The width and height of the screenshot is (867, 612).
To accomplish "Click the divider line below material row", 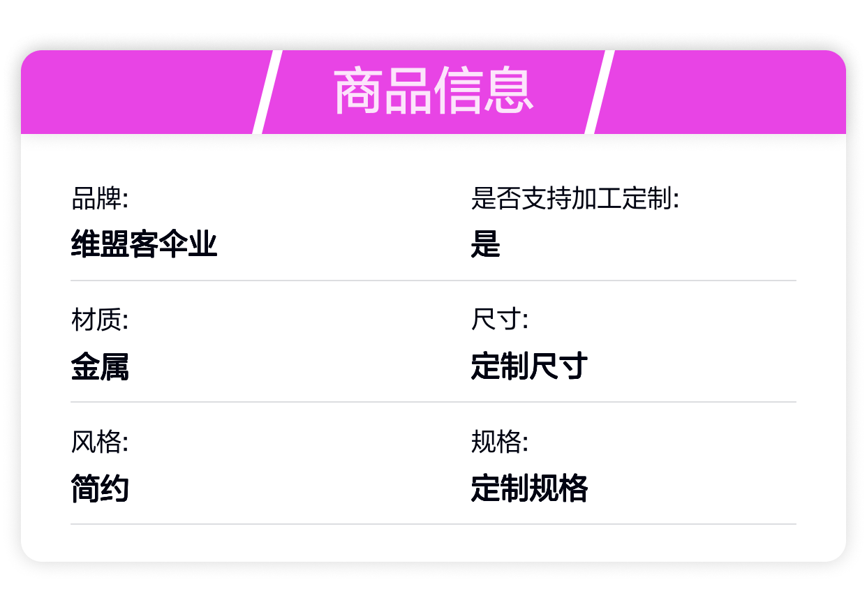I will (x=433, y=402).
